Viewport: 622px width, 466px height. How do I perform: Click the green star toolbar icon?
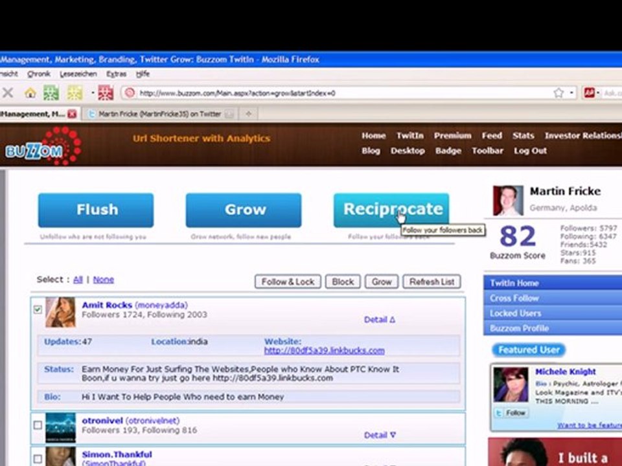pyautogui.click(x=51, y=93)
